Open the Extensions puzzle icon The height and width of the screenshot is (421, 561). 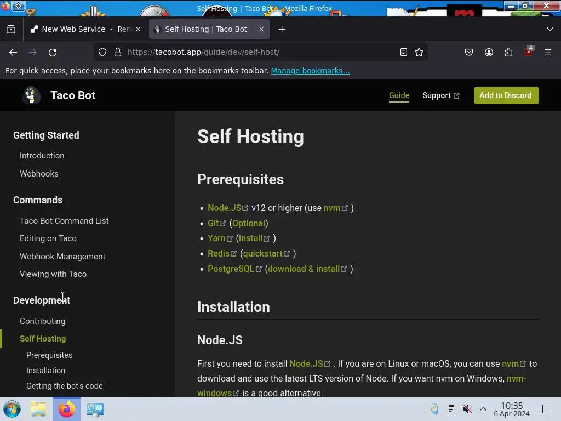tap(508, 52)
